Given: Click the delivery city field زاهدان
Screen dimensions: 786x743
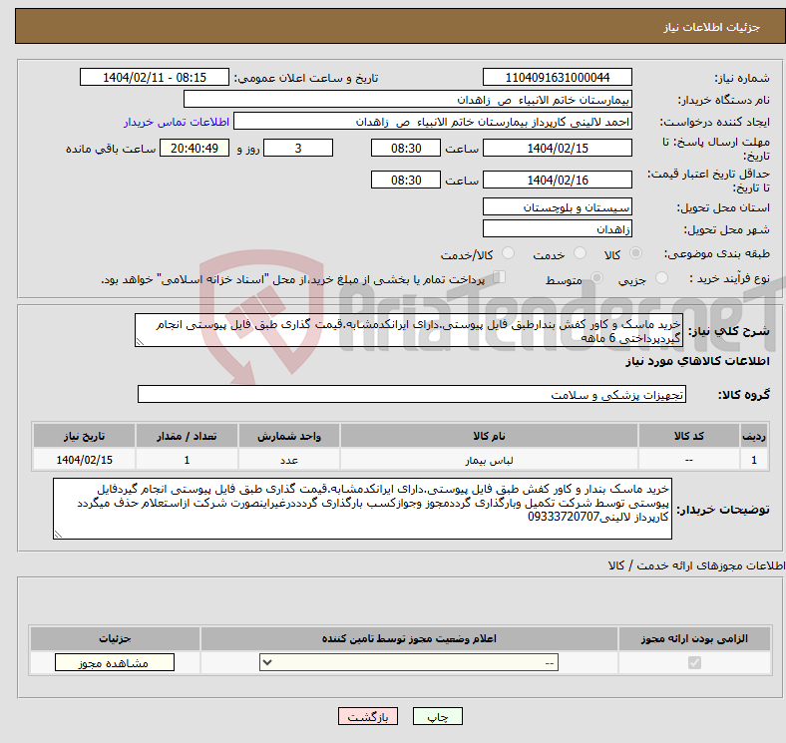Looking at the screenshot, I should [x=557, y=229].
